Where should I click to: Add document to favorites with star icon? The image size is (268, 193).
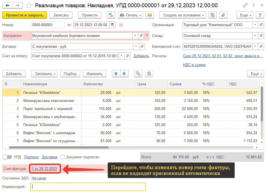29,6
